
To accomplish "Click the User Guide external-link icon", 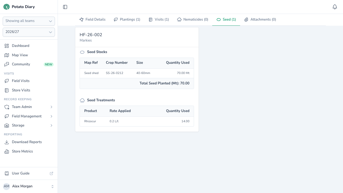I will click(x=51, y=173).
